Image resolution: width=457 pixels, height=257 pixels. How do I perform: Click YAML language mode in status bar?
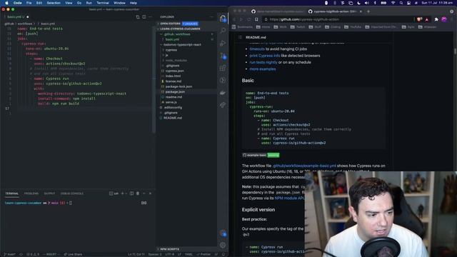tap(189, 254)
